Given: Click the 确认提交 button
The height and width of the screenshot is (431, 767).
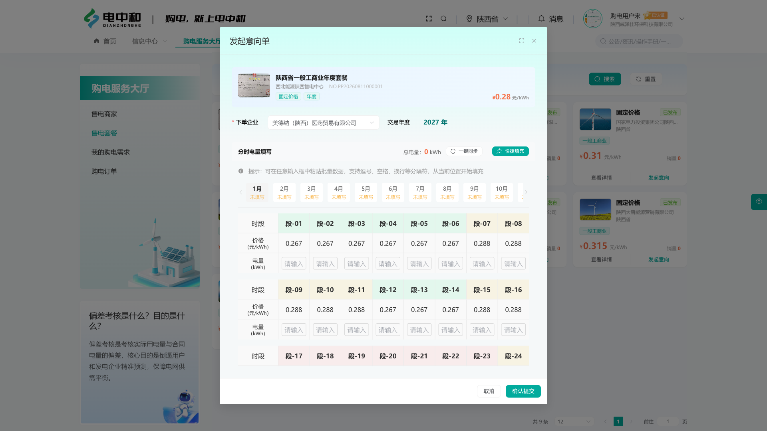Looking at the screenshot, I should click(x=523, y=391).
